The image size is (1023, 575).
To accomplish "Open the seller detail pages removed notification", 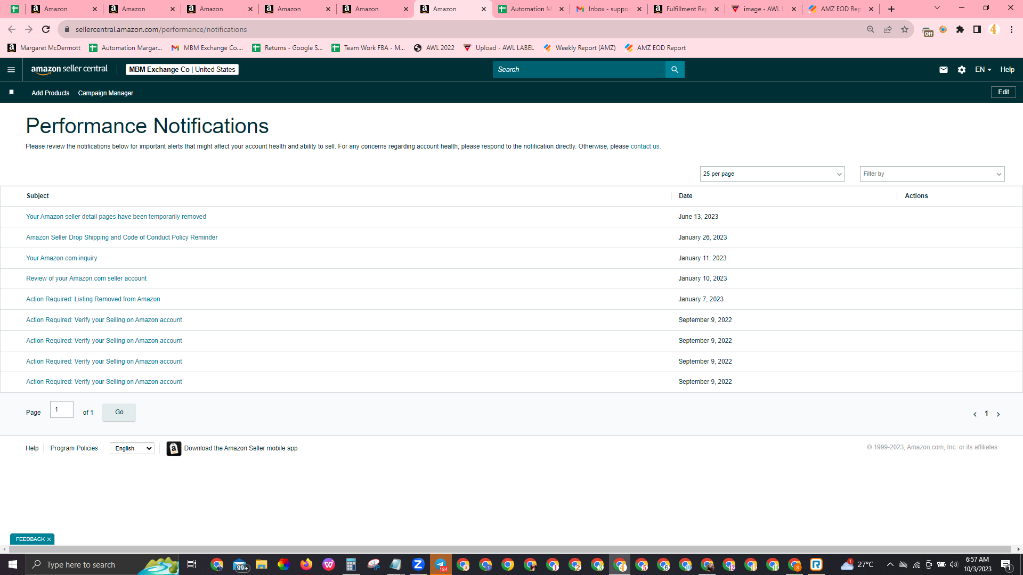I will 116,217.
